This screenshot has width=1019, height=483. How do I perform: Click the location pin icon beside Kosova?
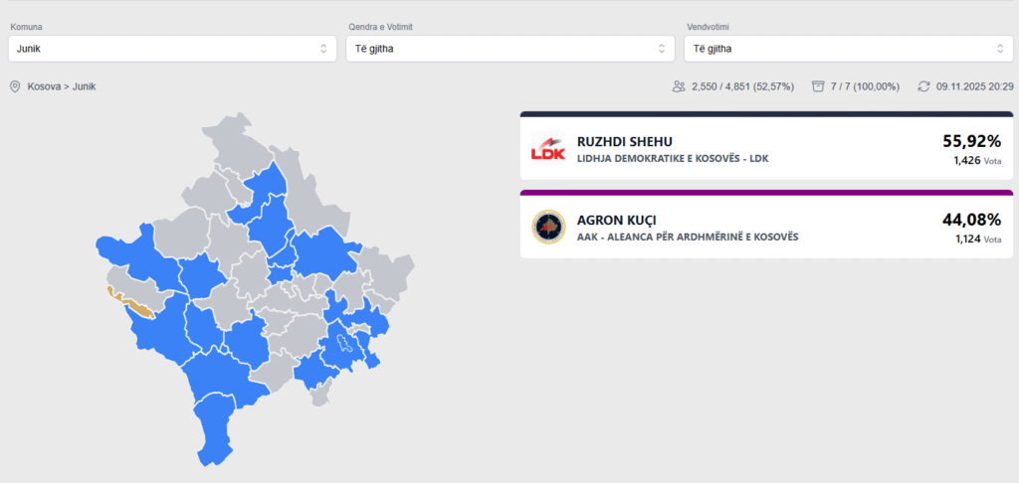15,86
